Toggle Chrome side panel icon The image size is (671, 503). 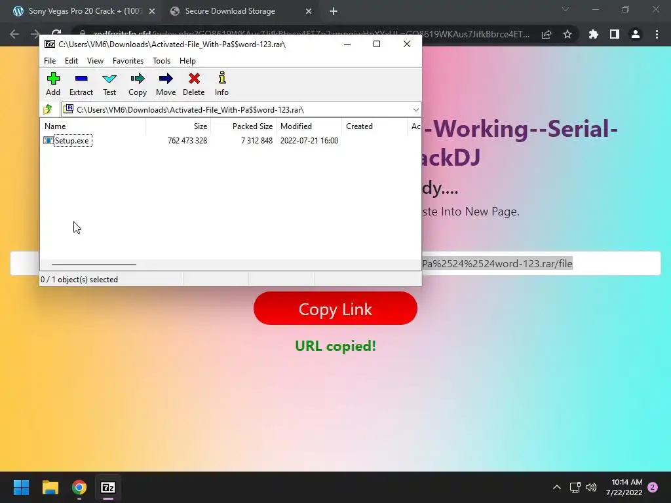[615, 34]
